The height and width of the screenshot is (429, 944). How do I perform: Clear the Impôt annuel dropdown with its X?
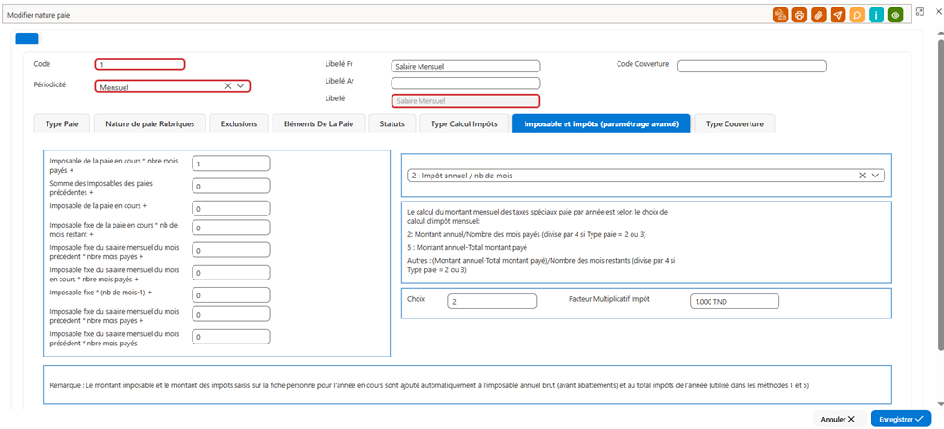(x=862, y=175)
